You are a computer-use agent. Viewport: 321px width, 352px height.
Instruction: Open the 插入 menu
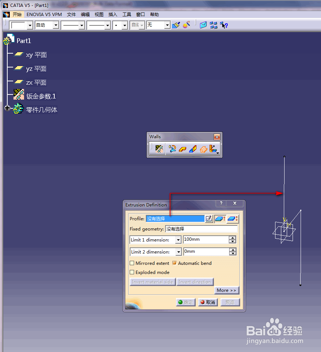pos(113,14)
